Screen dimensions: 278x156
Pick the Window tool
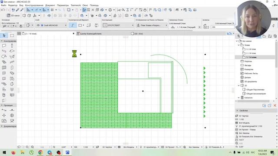pyautogui.click(x=4, y=73)
